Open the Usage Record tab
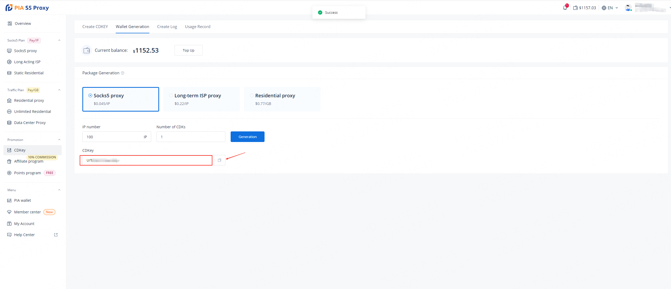This screenshot has width=671, height=289. coord(198,27)
